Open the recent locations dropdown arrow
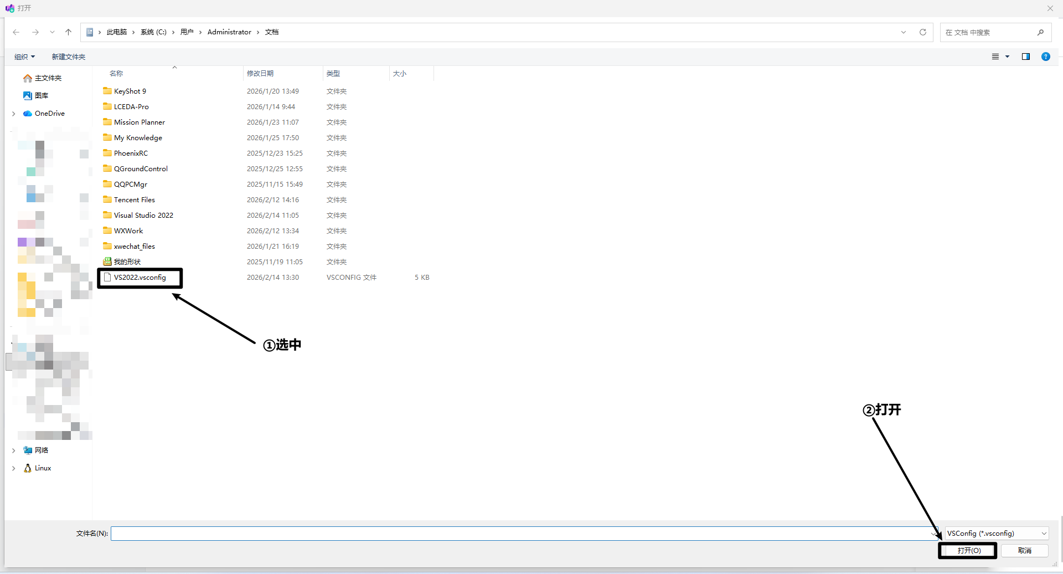The height and width of the screenshot is (574, 1063). pyautogui.click(x=52, y=32)
